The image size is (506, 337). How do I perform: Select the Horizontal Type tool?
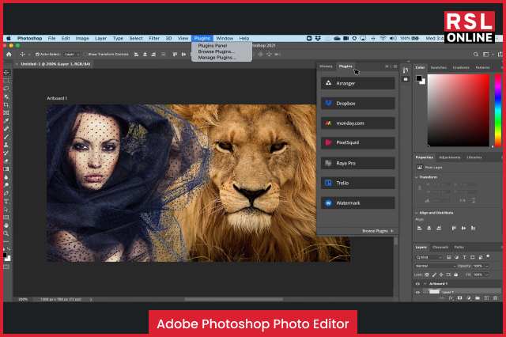pyautogui.click(x=6, y=201)
